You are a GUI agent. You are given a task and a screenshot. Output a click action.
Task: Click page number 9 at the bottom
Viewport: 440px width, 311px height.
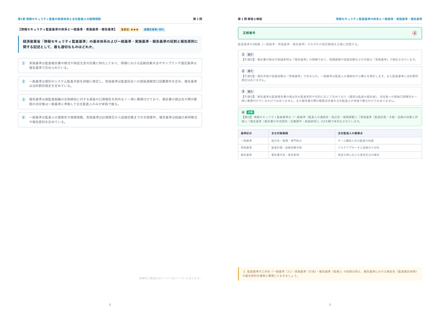point(330,305)
